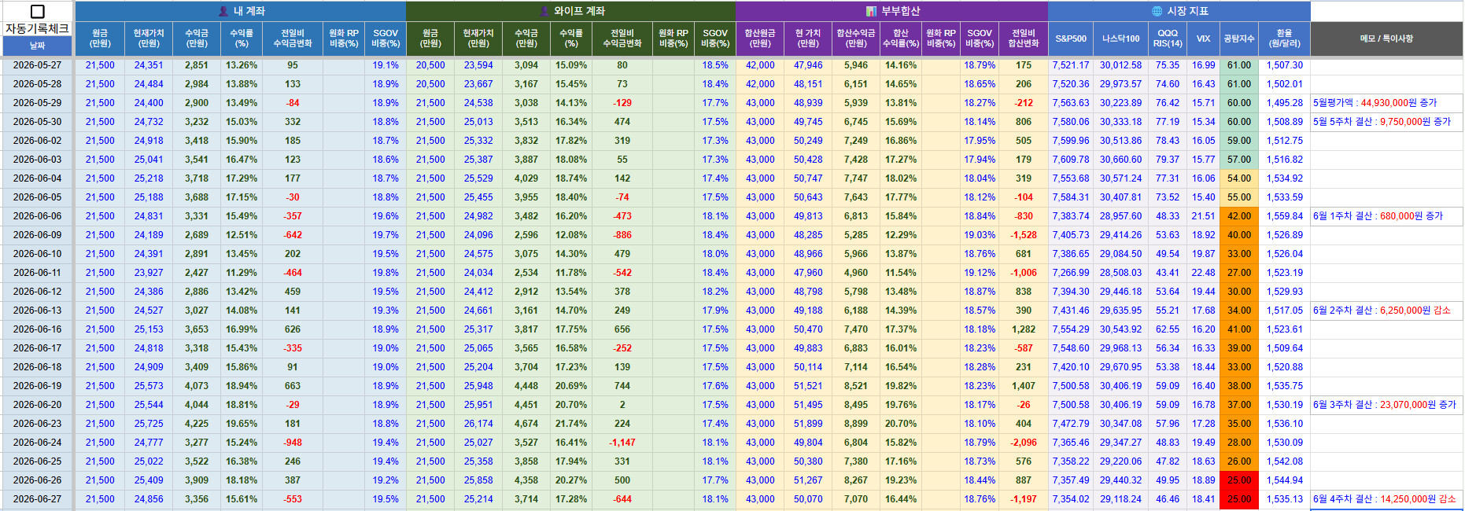This screenshot has width=1465, height=511.
Task: Select the 합산원금 (만원) column header
Action: click(x=760, y=39)
